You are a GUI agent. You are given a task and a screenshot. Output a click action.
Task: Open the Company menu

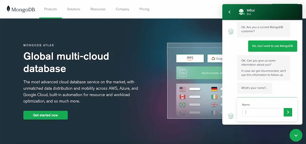(x=122, y=9)
